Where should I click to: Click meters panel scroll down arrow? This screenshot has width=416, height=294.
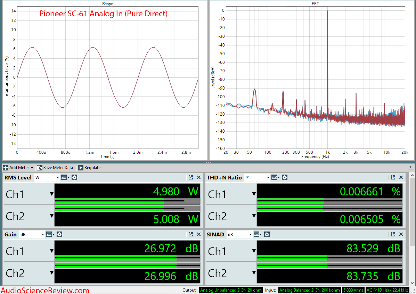412,283
